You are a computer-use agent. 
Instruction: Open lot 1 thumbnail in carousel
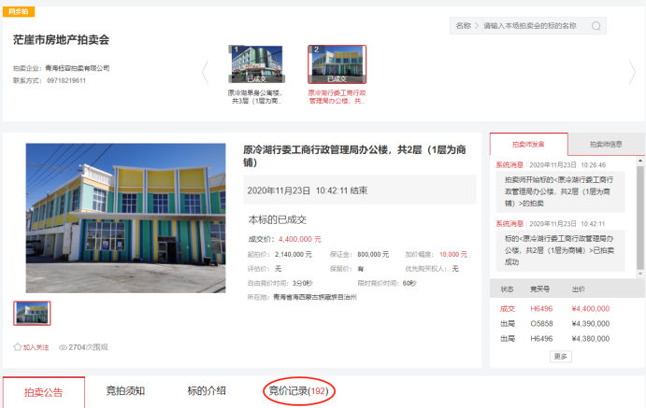(x=255, y=64)
